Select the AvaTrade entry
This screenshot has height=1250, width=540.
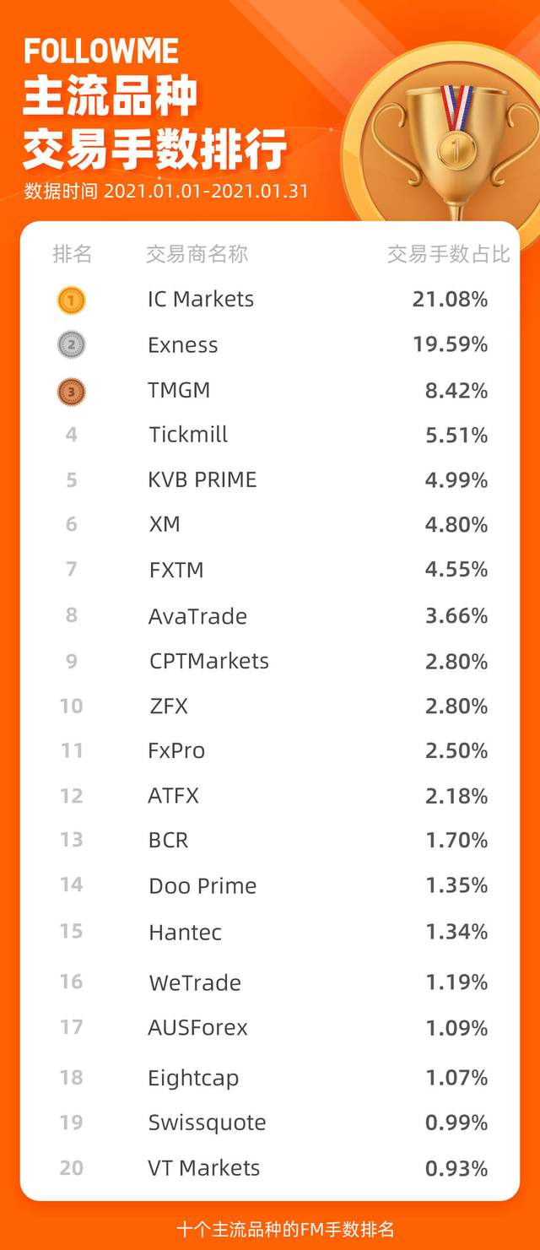[x=197, y=616]
